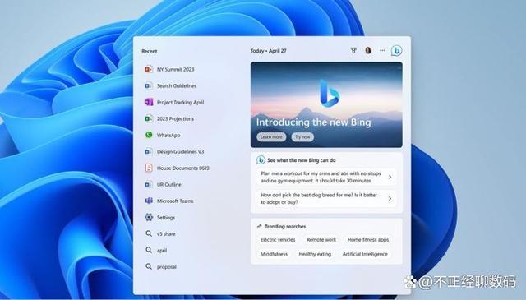Open the 'Plan me a workout' prompt text
Image resolution: width=526 pixels, height=300 pixels.
pos(321,177)
